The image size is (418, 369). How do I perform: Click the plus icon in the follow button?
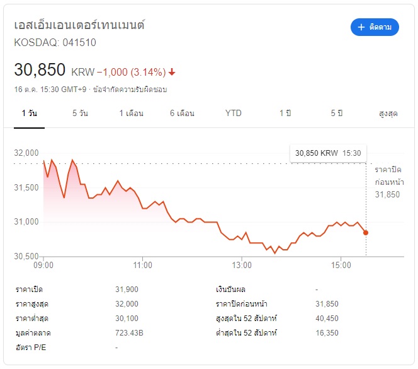pyautogui.click(x=361, y=27)
